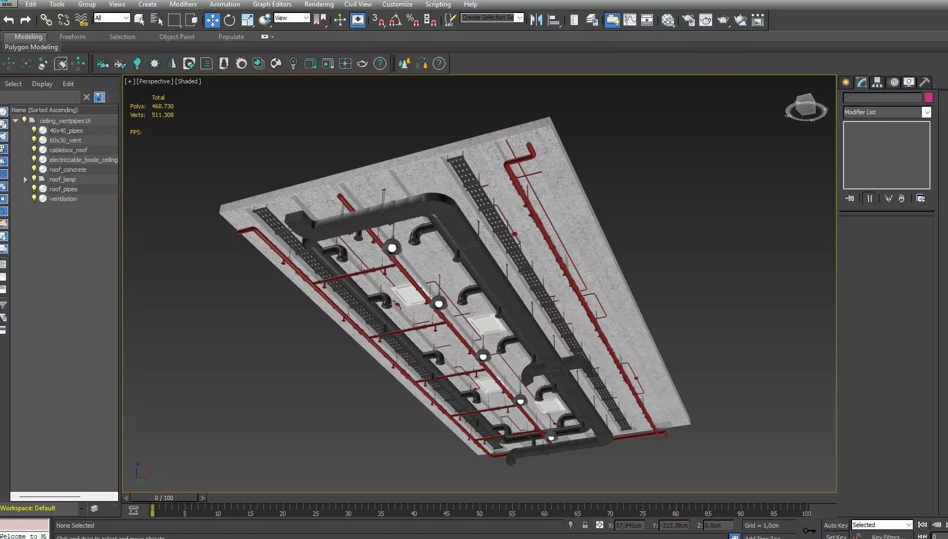Switch to the Freeform ribbon tab
Viewport: 948px width, 539px height.
[x=73, y=37]
